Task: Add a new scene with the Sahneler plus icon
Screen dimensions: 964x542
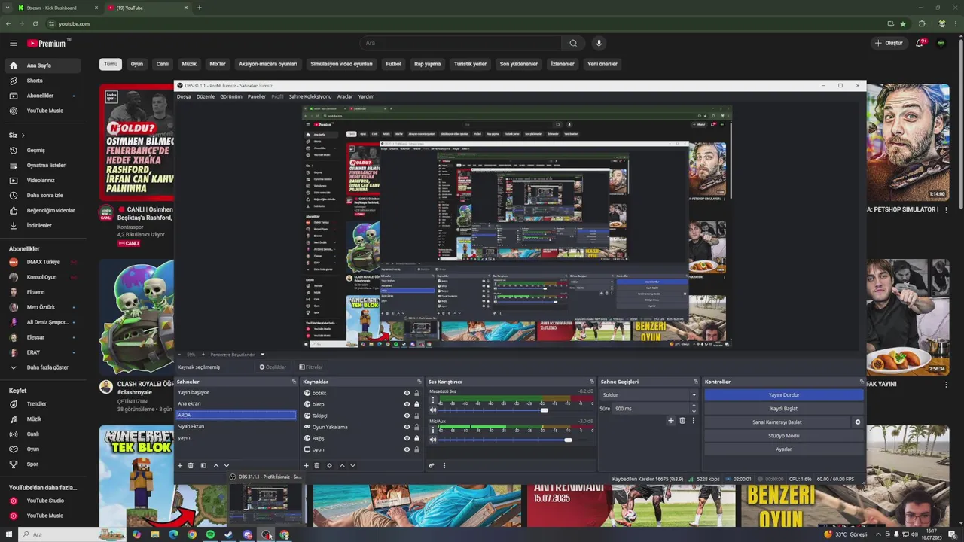Action: coord(179,465)
